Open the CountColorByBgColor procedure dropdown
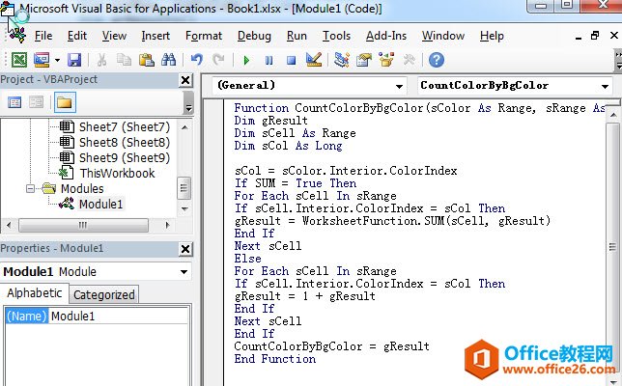622x386 pixels. [605, 86]
